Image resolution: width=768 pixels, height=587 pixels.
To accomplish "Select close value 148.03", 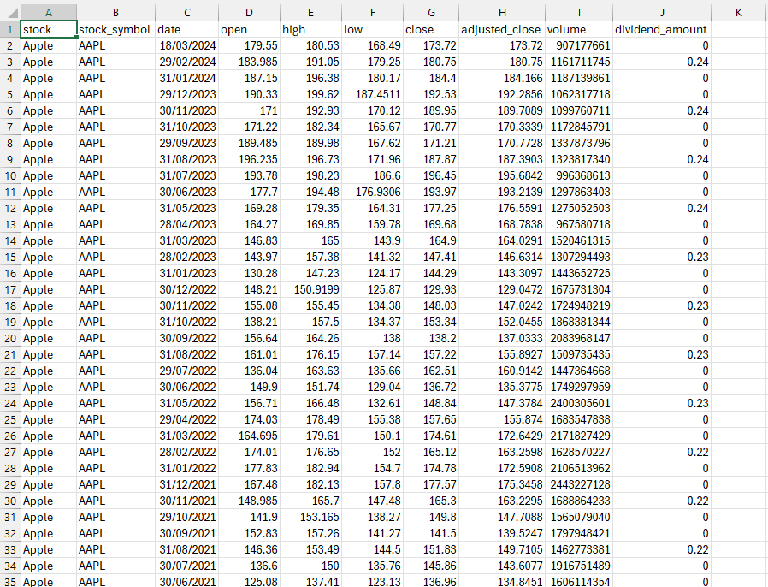I will coord(431,305).
